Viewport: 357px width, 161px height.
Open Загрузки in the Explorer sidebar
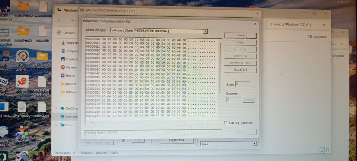pos(70,43)
